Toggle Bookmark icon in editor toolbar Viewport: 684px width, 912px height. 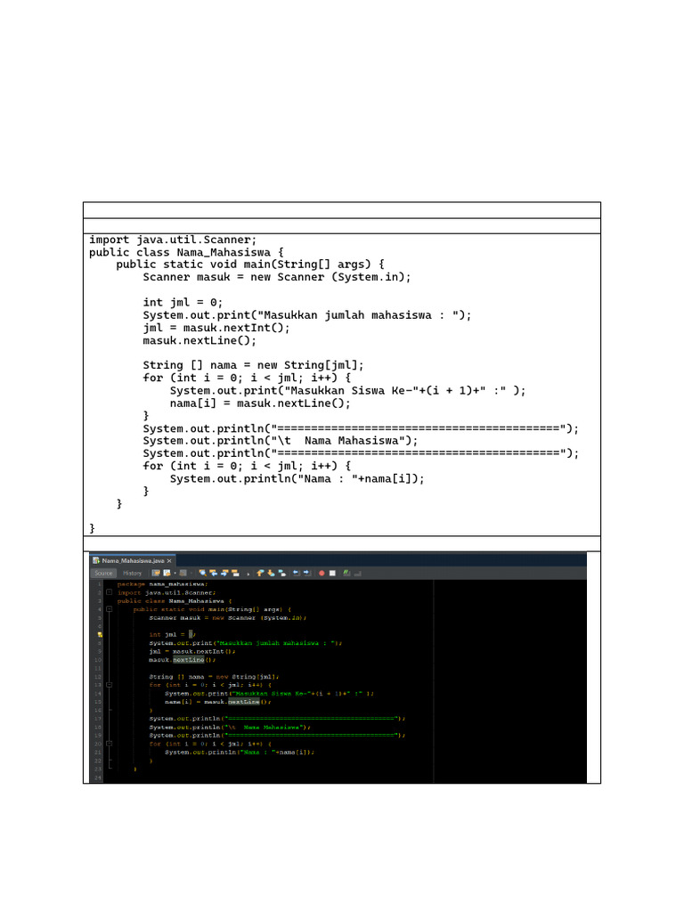tap(282, 573)
